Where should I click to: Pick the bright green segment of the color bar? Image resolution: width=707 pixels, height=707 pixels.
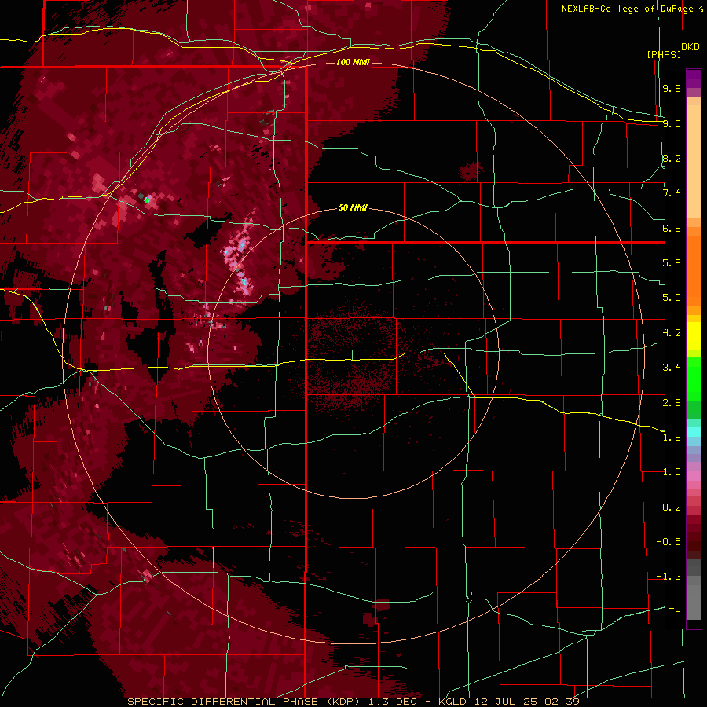pos(694,379)
